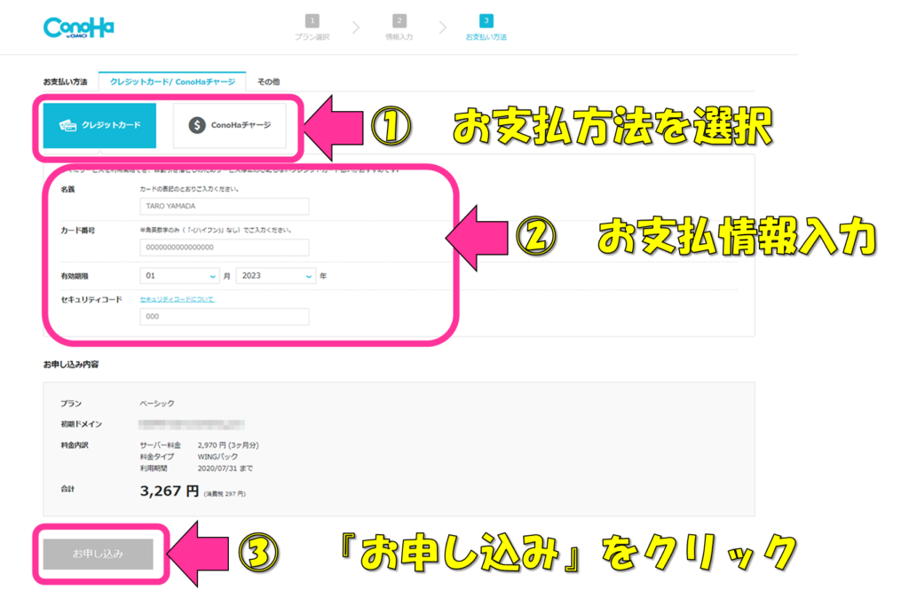Choose クレジットカード payment method

(99, 125)
